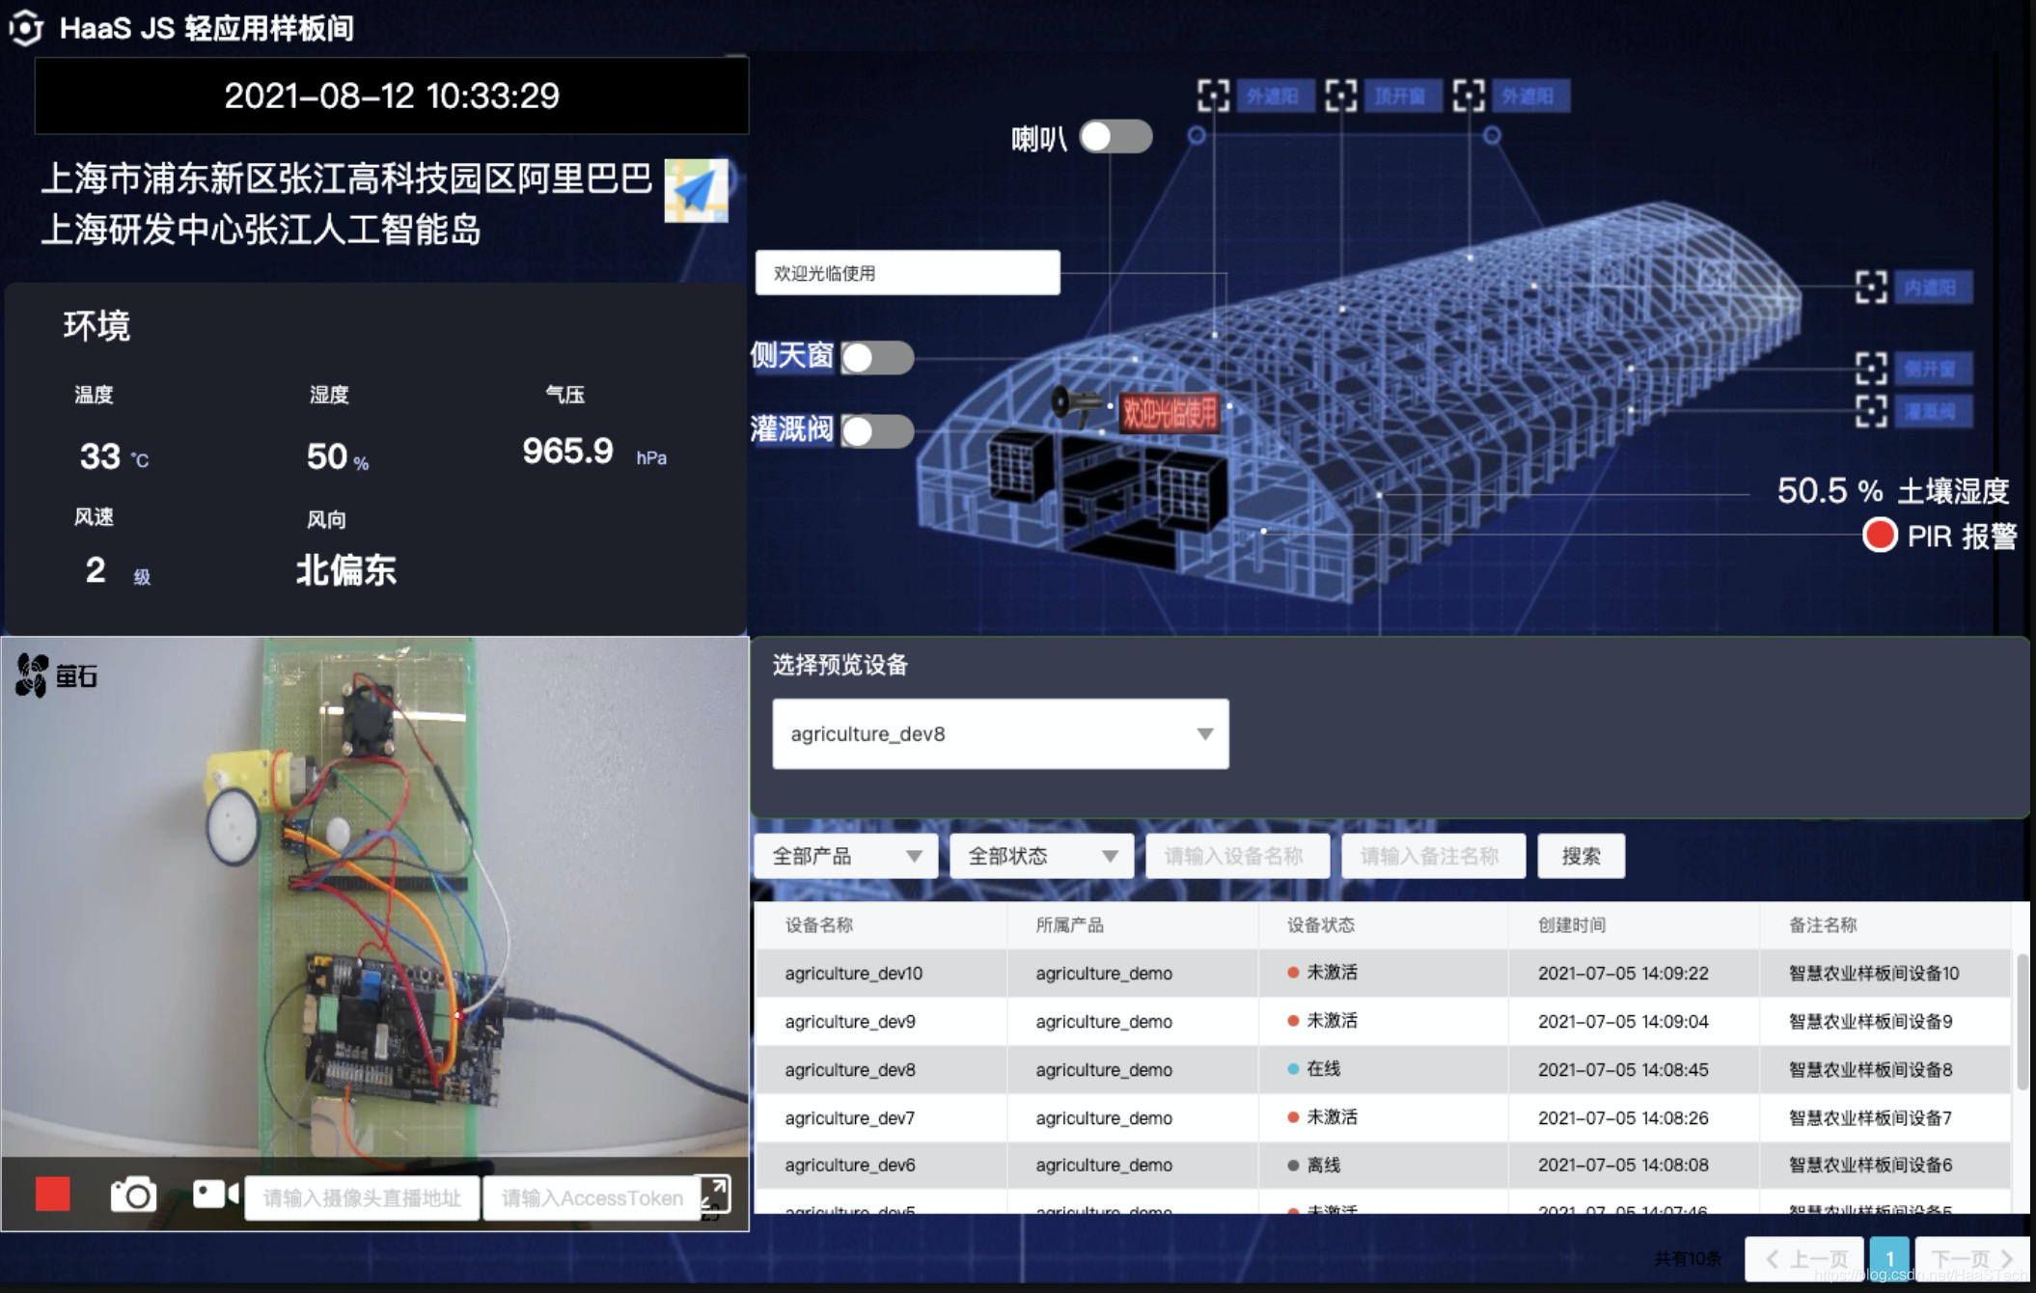Viewport: 2036px width, 1293px height.
Task: Click the focus icon beside 内遮阳
Action: coord(1870,287)
